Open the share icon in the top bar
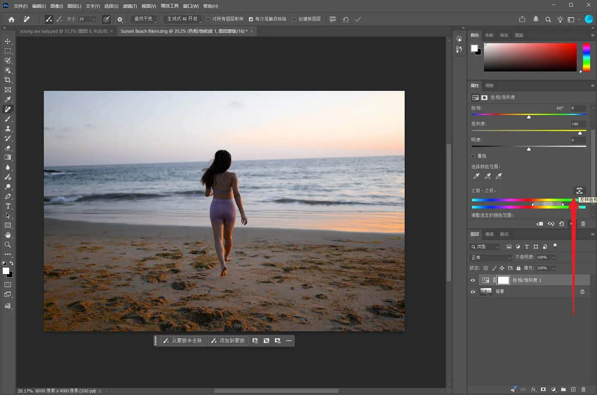The height and width of the screenshot is (395, 597). [522, 19]
